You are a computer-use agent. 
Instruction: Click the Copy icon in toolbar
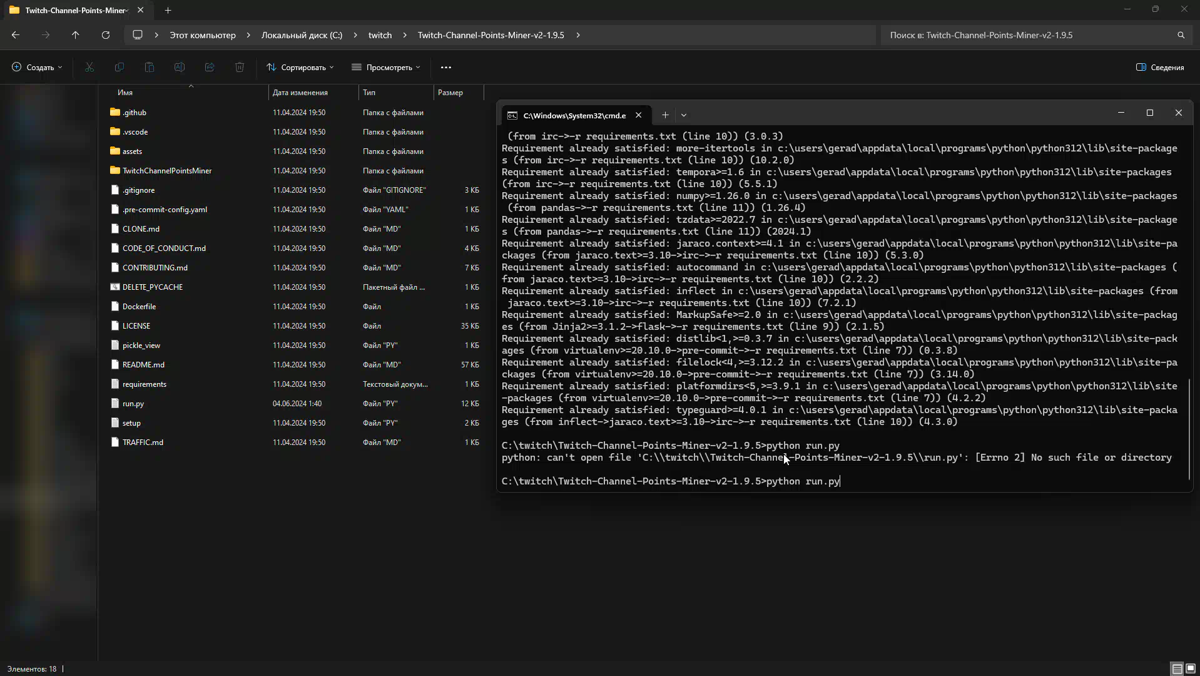[x=119, y=67]
